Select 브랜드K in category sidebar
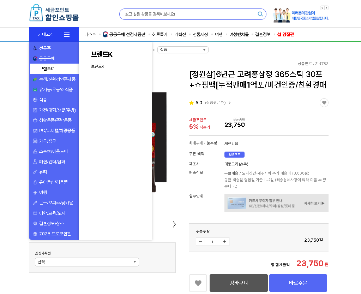Image resolution: width=361 pixels, height=294 pixels. [x=54, y=69]
